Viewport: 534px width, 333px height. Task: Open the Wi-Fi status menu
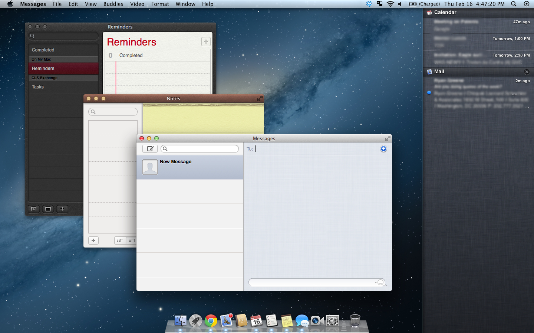pyautogui.click(x=390, y=4)
